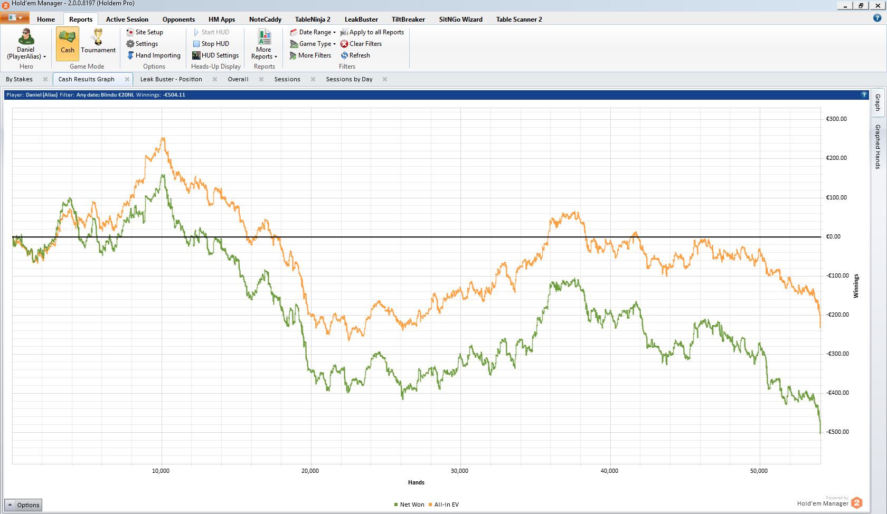887x514 pixels.
Task: Close the Cash Results Graph tab
Action: click(x=127, y=79)
